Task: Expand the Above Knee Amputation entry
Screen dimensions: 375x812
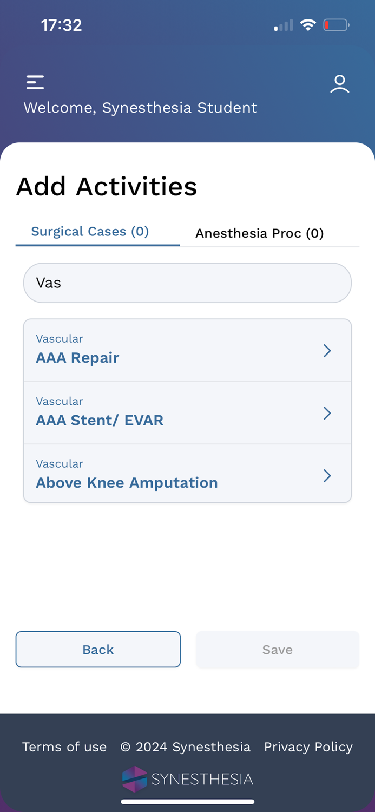Action: (327, 475)
